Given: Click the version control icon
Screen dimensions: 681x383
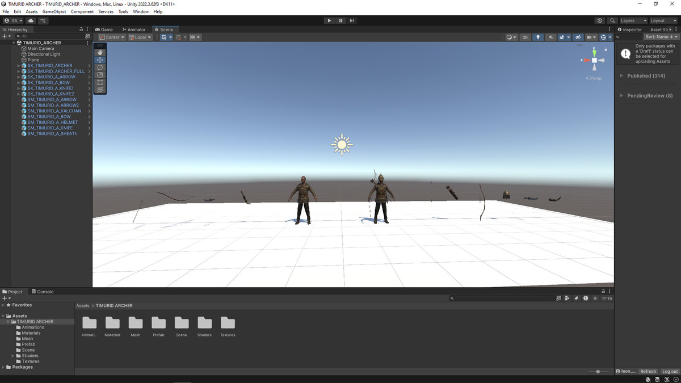Looking at the screenshot, I should (43, 20).
